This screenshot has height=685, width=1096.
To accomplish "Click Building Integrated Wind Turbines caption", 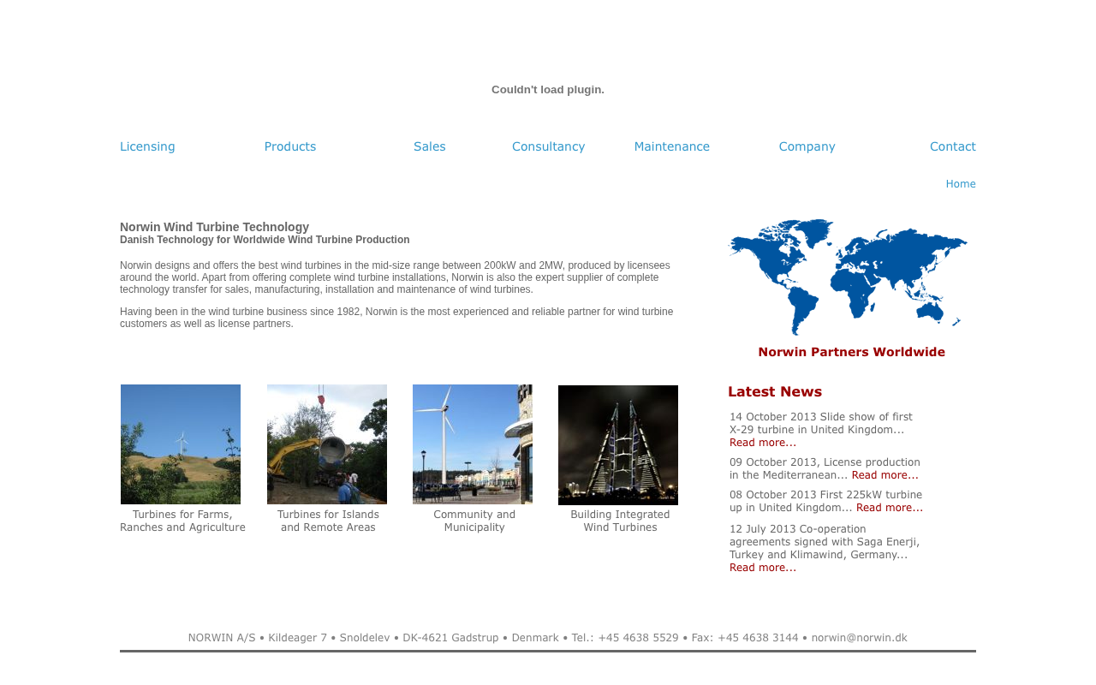I will [621, 521].
